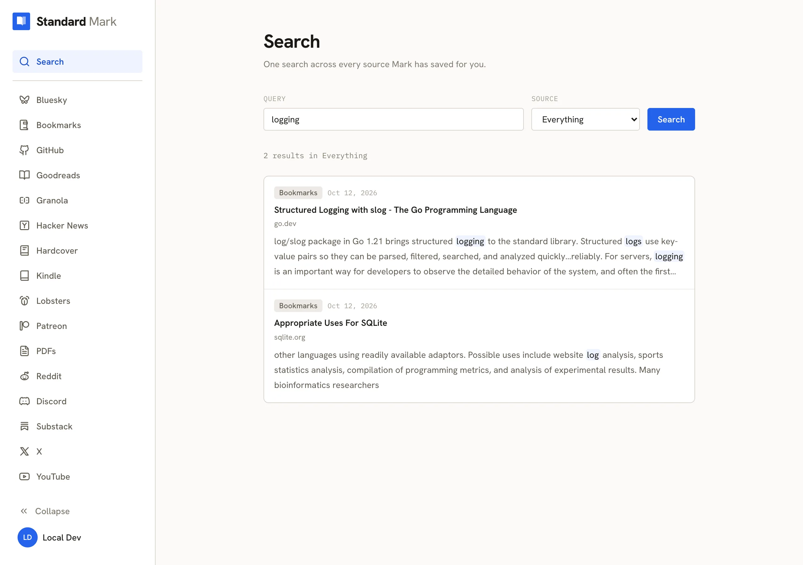Switch to the YouTube section
This screenshot has height=565, width=803.
[77, 476]
